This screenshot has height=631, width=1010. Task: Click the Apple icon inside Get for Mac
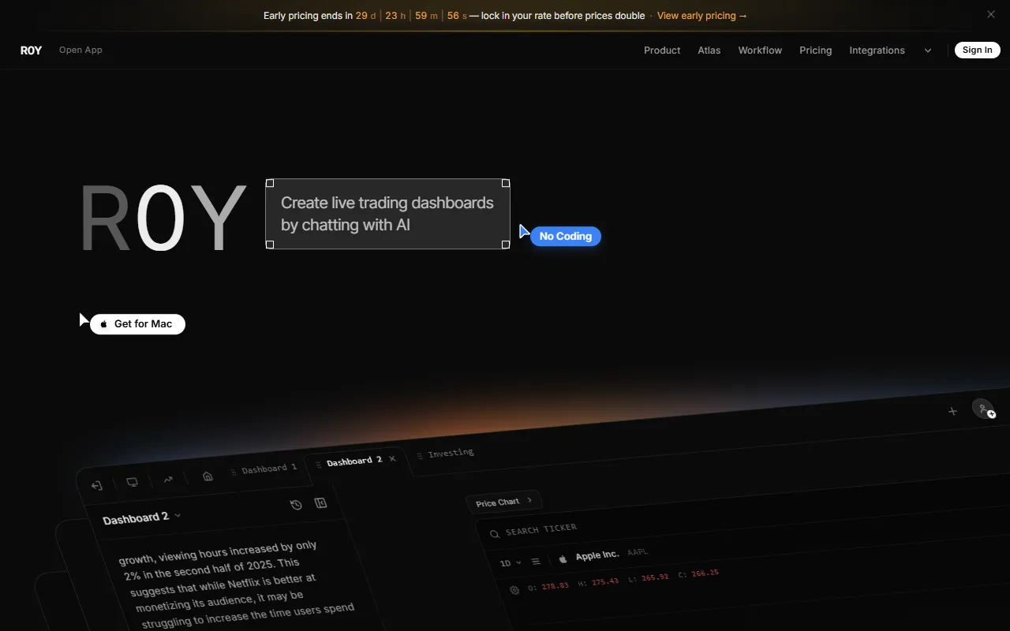(103, 324)
